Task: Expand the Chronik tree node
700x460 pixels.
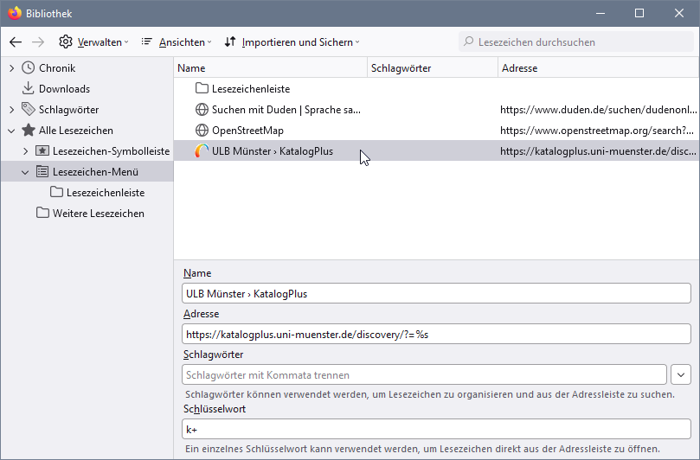Action: pos(11,68)
